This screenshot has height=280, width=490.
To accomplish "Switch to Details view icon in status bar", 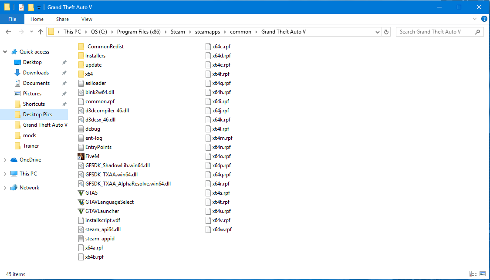I will [473, 274].
